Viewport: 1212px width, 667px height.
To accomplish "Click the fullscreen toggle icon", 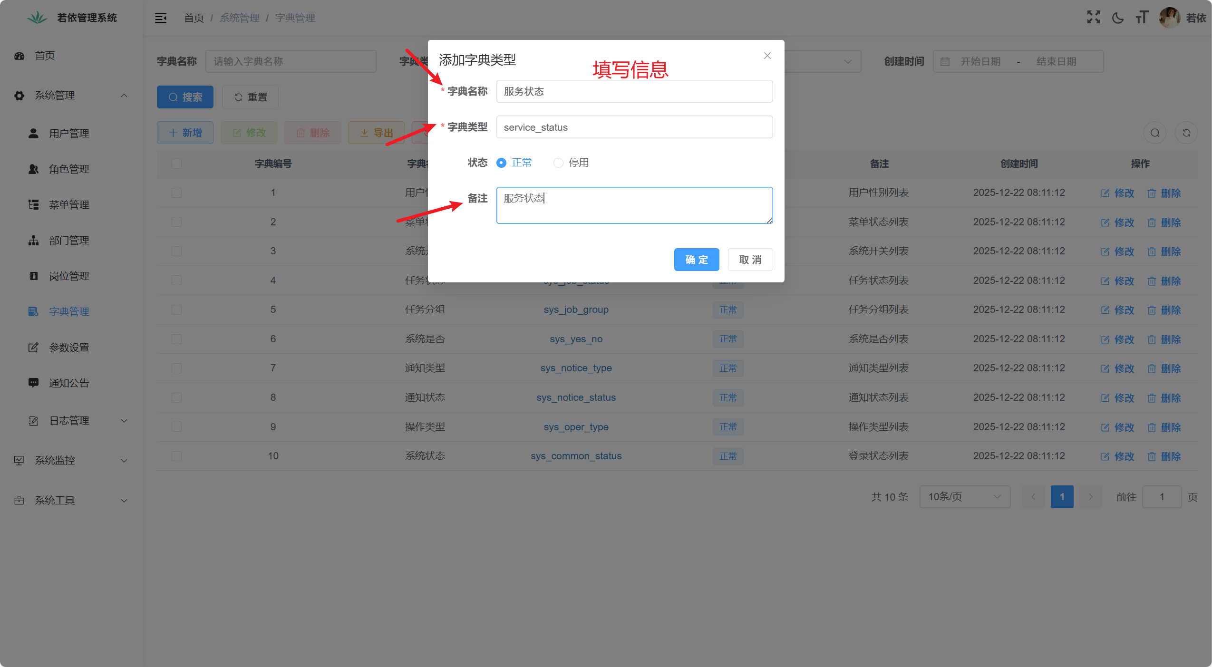I will (1094, 18).
